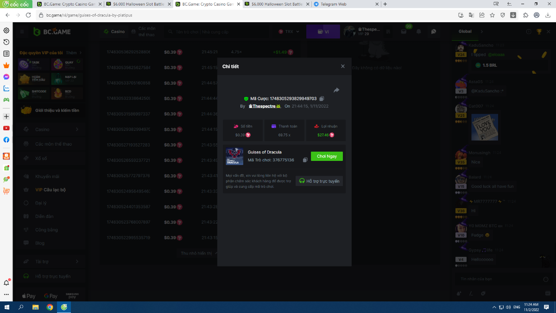Viewport: 556px width, 313px height.
Task: Click the Guises of Dracula thumbnail
Action: 234,156
